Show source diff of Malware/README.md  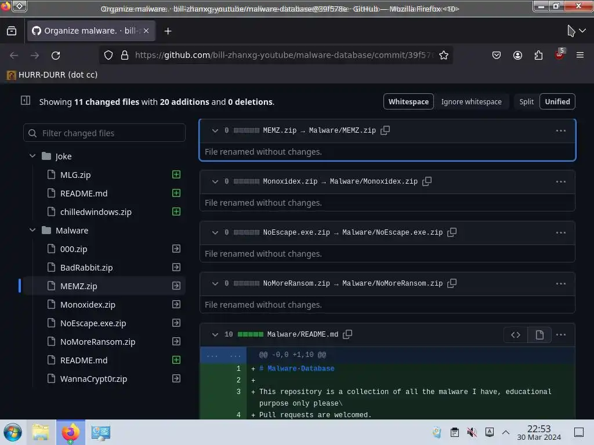coord(516,335)
